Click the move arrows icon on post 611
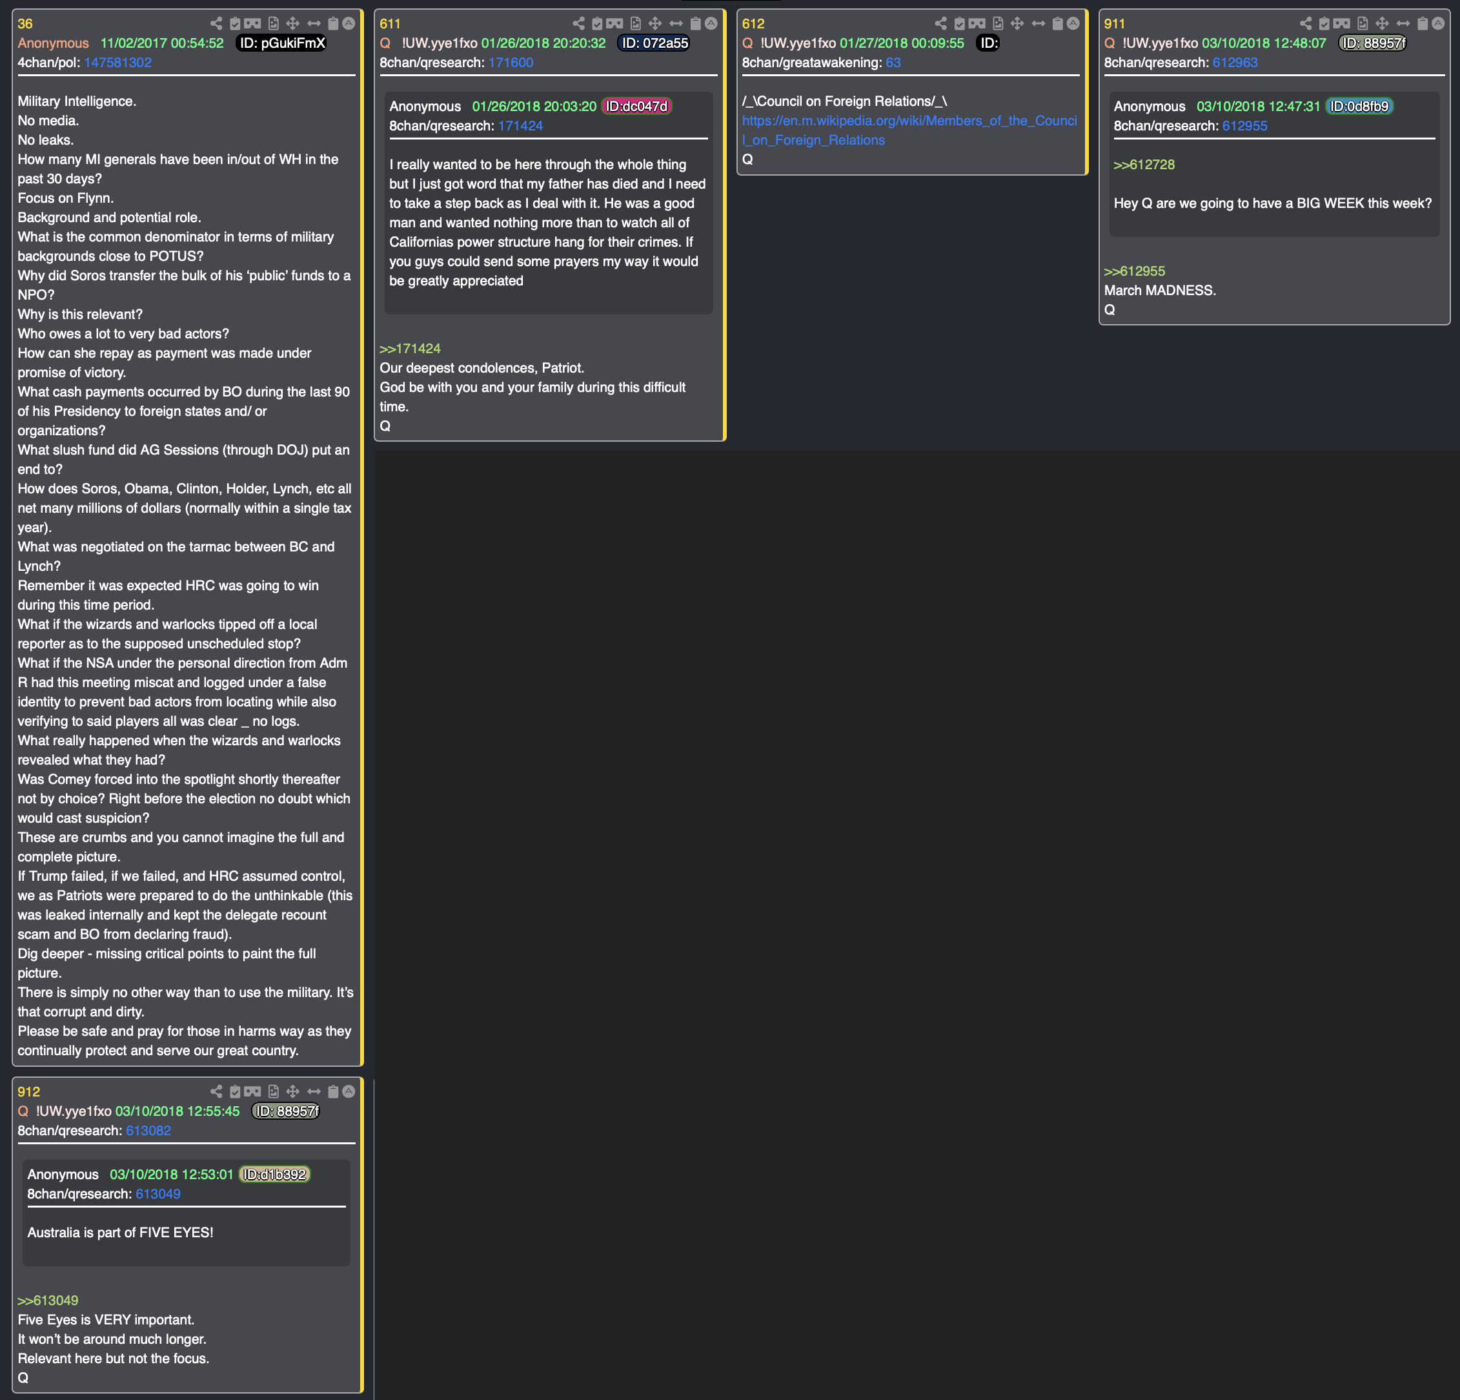 coord(654,24)
